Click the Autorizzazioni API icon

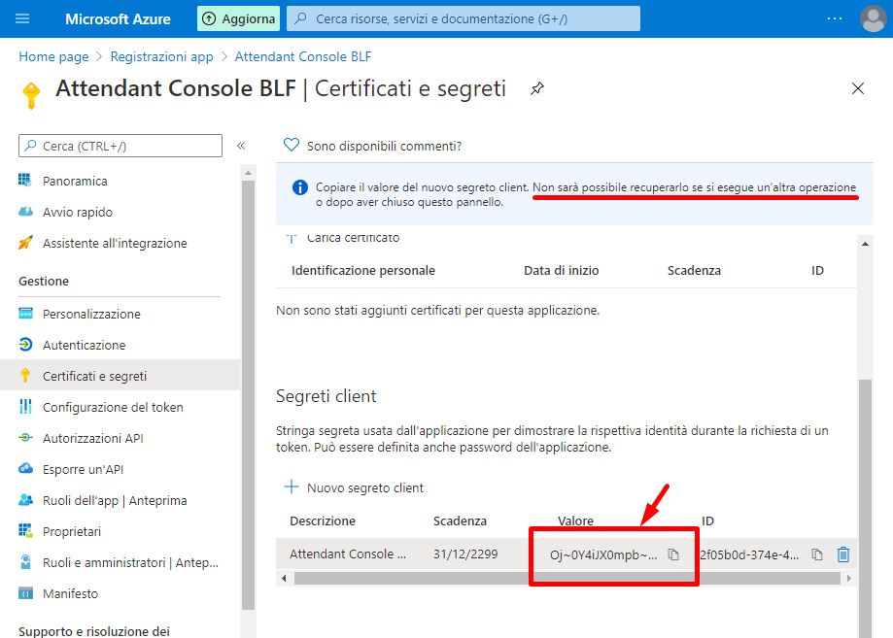pyautogui.click(x=25, y=438)
